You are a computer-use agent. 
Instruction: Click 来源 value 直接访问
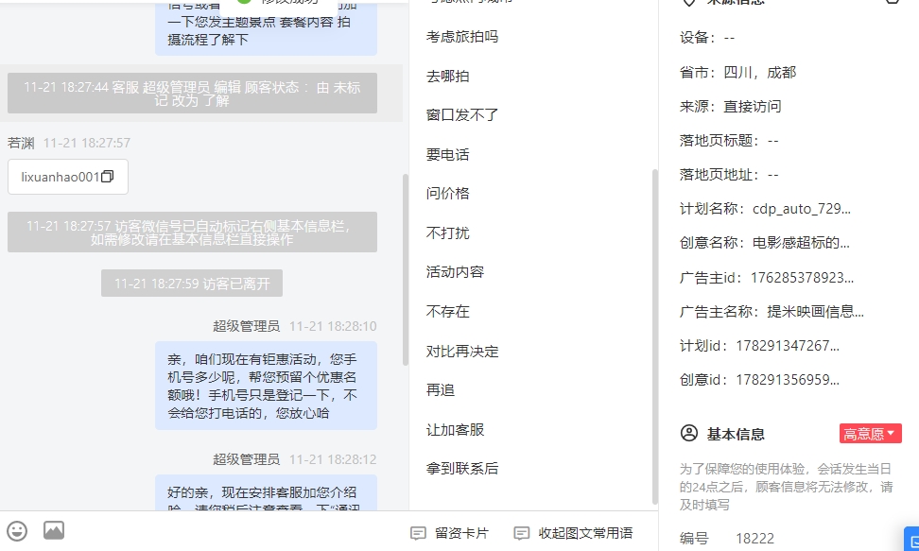(752, 106)
